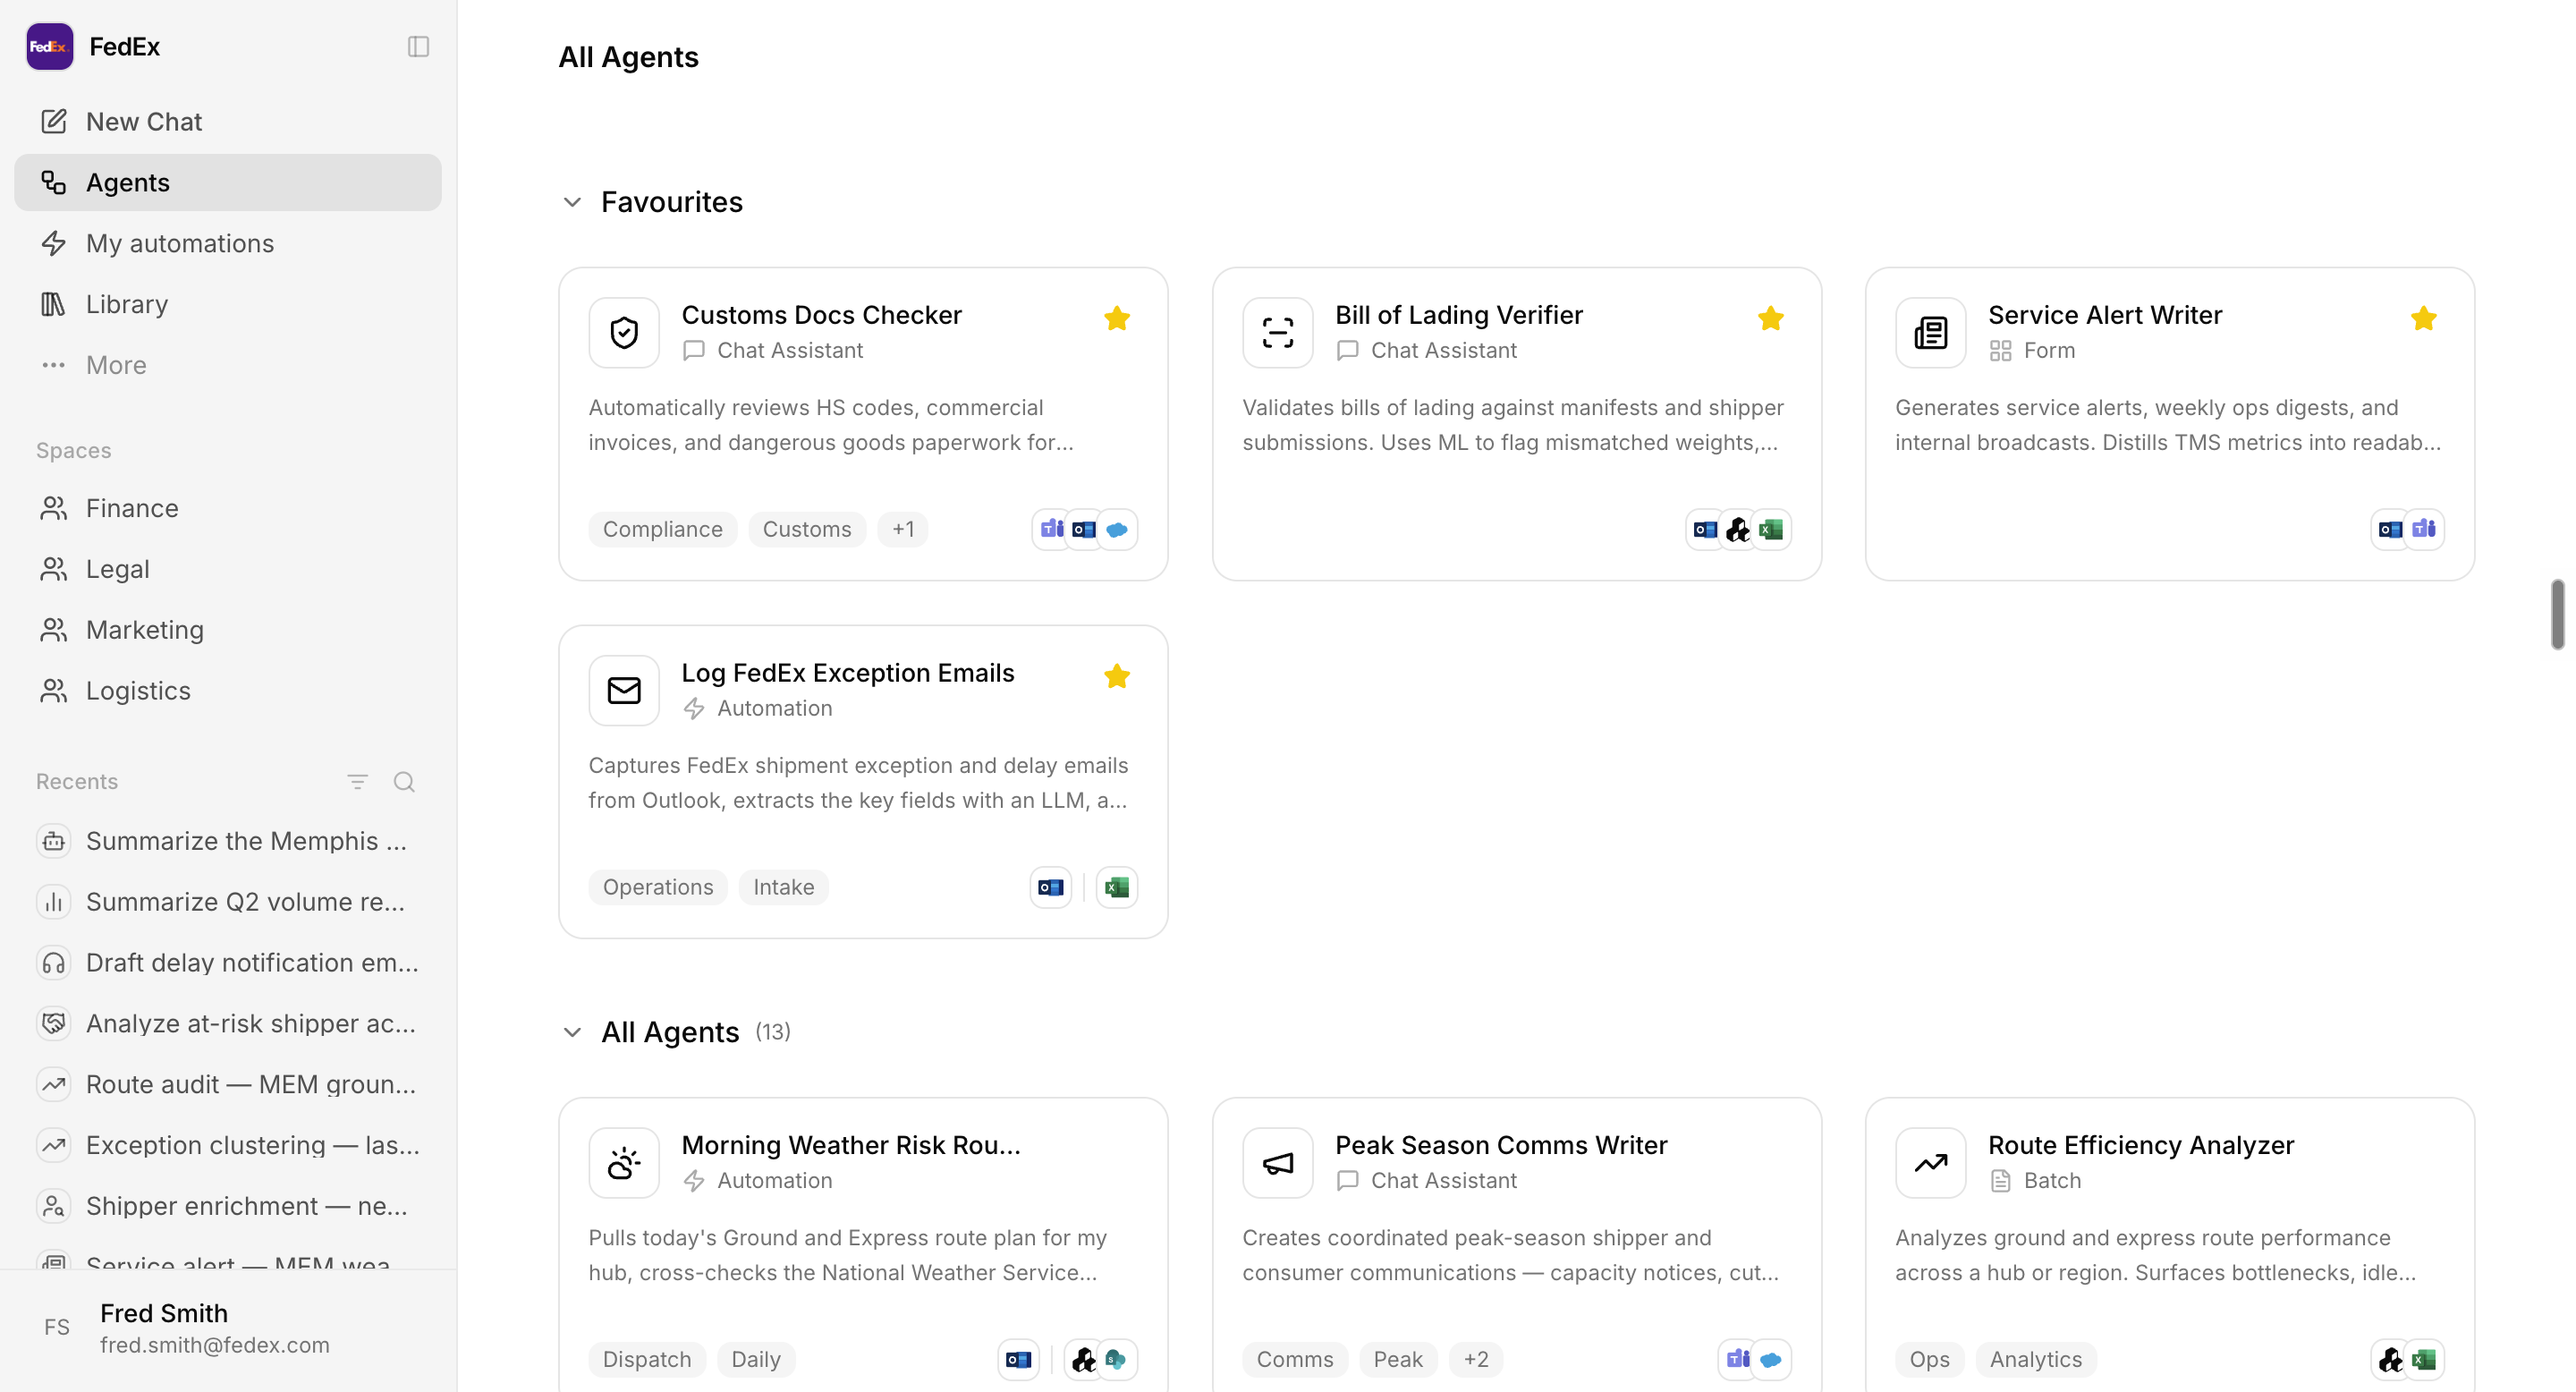Open the Peak Season Comms Writer title
Viewport: 2576px width, 1392px height.
click(1501, 1145)
